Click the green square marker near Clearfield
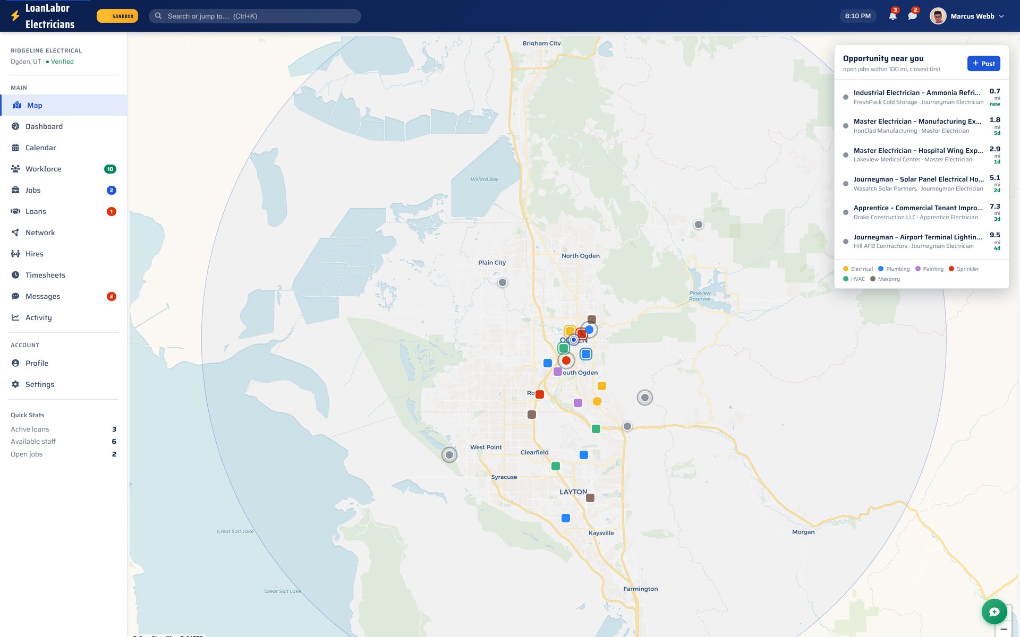 (556, 466)
